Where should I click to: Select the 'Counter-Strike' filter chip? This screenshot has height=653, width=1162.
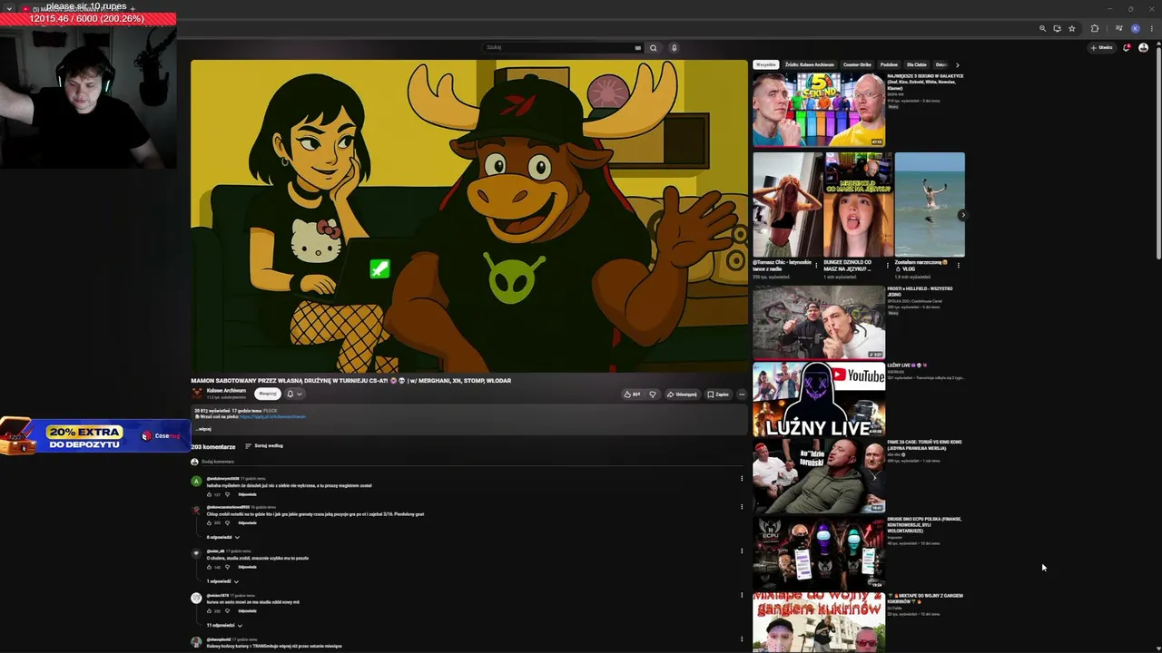point(857,65)
